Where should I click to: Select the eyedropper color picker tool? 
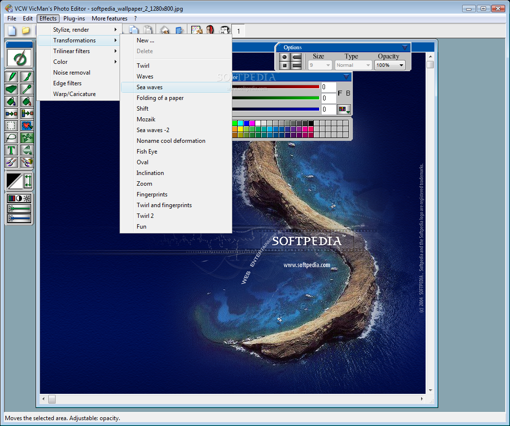[x=27, y=89]
